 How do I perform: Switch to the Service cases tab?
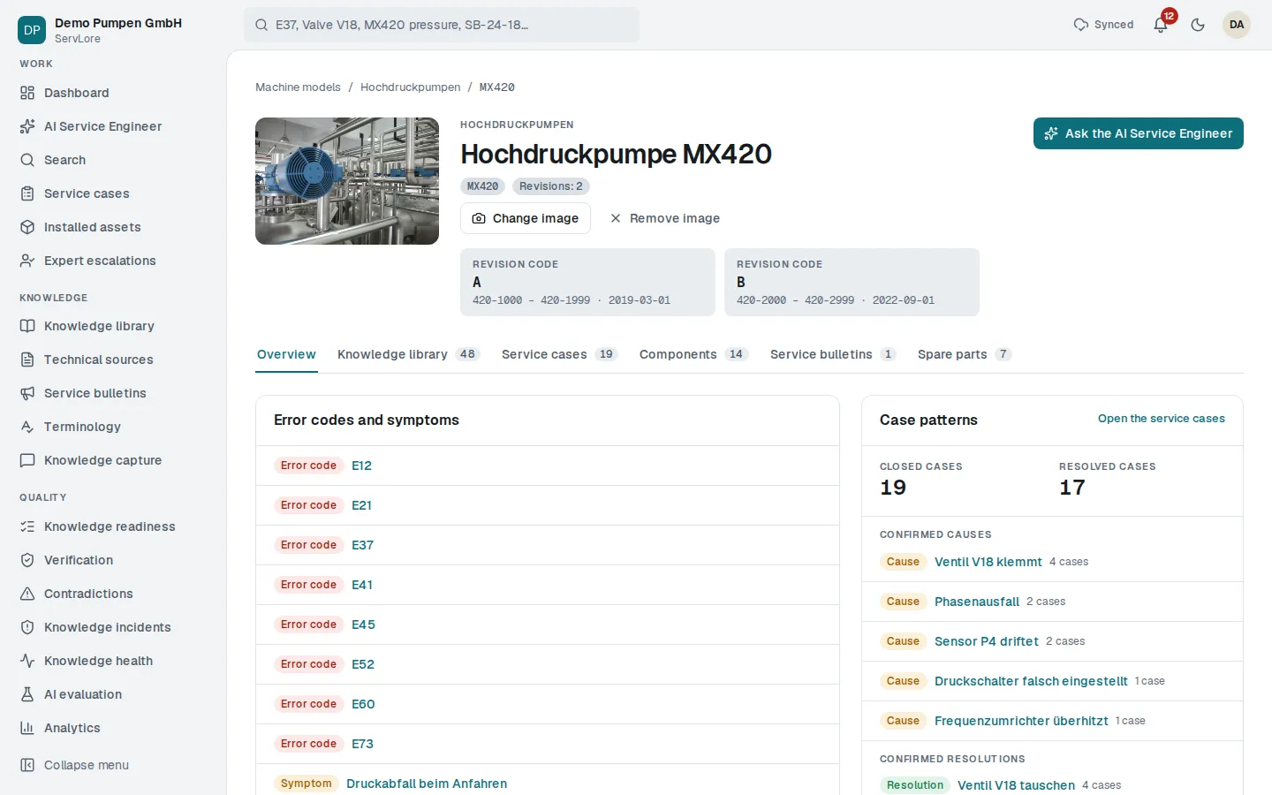[x=559, y=354]
